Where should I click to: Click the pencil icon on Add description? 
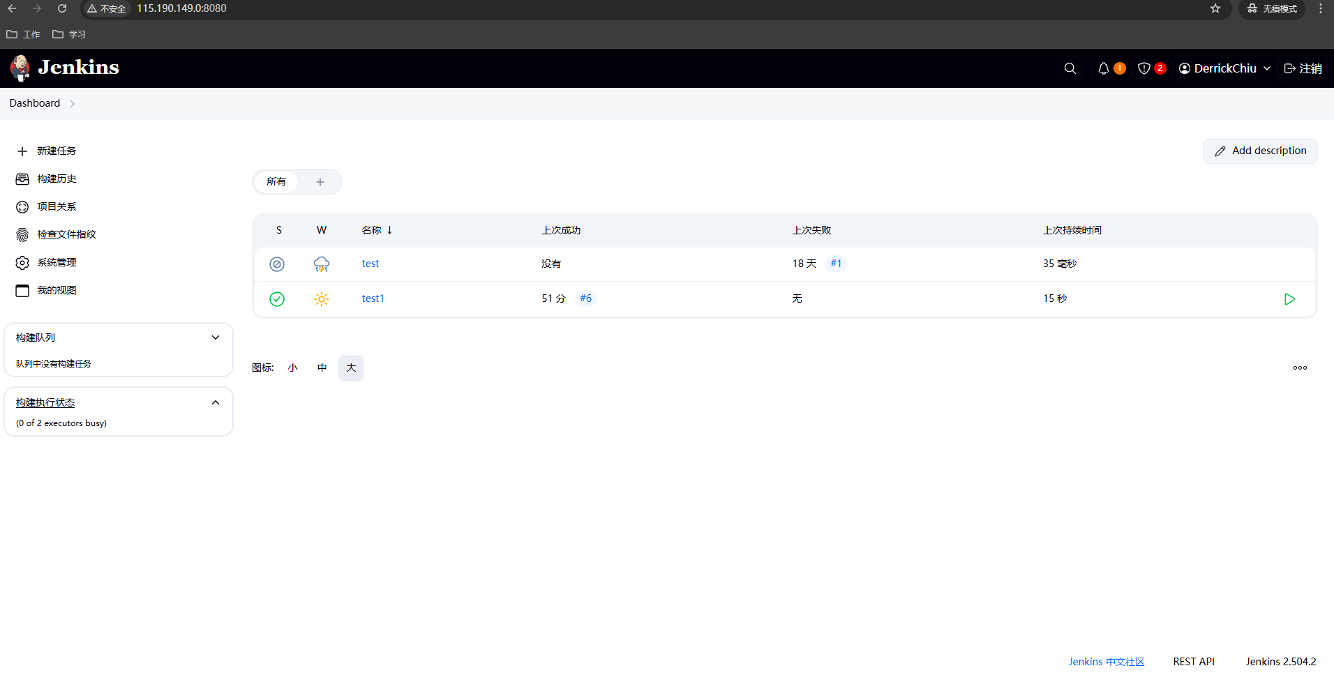click(x=1220, y=151)
